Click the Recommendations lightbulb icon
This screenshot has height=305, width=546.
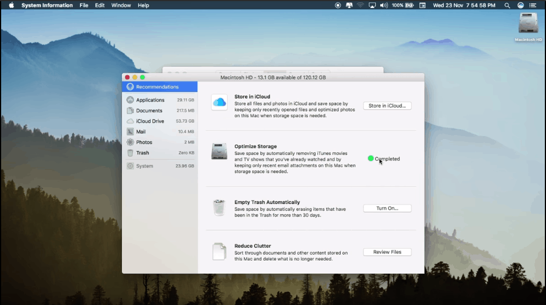pyautogui.click(x=130, y=87)
